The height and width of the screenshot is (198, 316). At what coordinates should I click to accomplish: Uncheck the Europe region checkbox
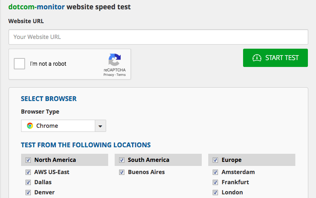(215, 160)
